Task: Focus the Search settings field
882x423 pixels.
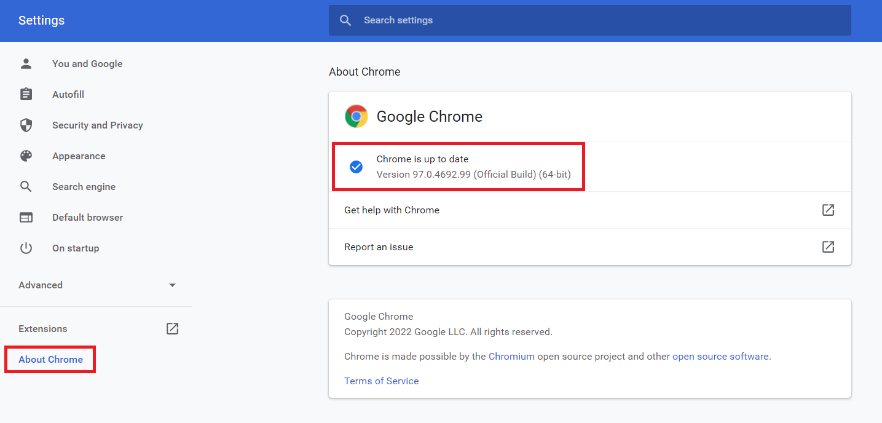Action: click(590, 20)
